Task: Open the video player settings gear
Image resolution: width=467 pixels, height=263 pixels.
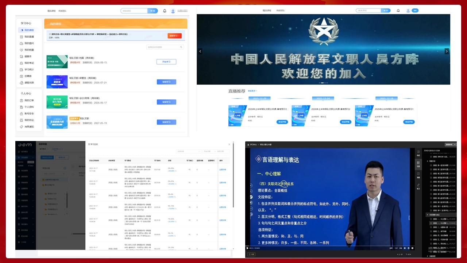Action: click(x=409, y=248)
